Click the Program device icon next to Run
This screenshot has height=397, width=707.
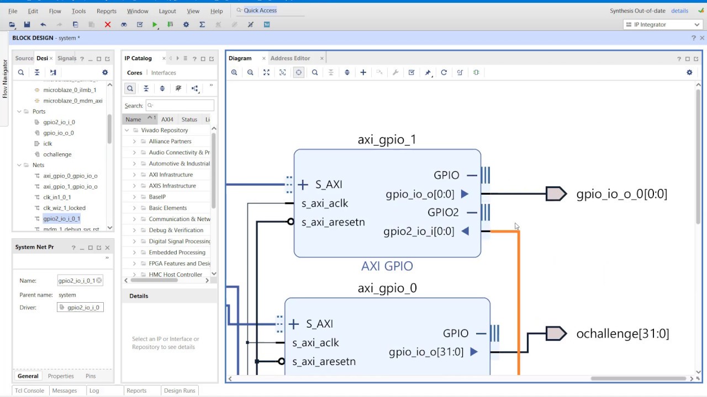coord(170,25)
